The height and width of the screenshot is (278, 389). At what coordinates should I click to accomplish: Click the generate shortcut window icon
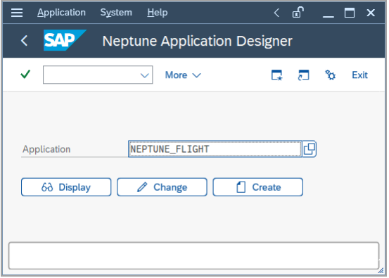point(303,75)
